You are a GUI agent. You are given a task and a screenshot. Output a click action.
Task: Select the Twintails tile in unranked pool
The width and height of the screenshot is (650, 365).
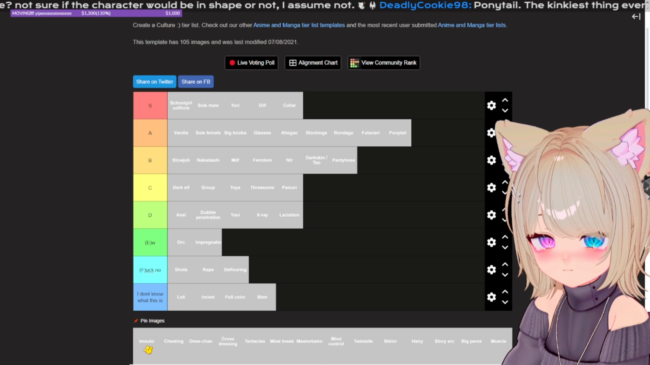pyautogui.click(x=363, y=341)
